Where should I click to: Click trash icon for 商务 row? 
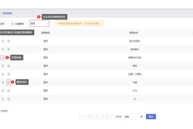point(9,66)
